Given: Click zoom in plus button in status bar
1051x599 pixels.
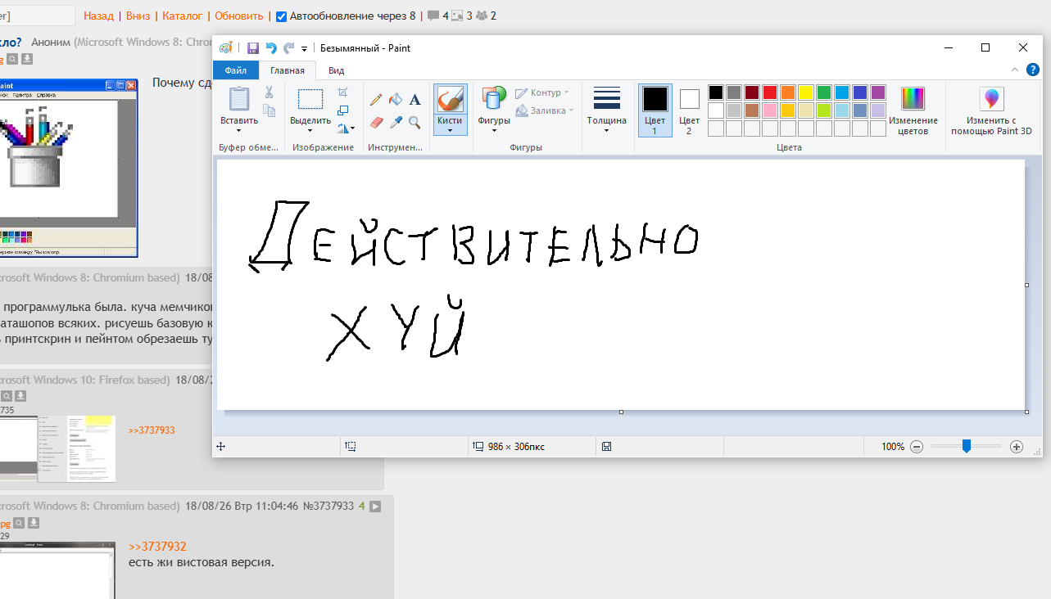Looking at the screenshot, I should click(x=1017, y=447).
